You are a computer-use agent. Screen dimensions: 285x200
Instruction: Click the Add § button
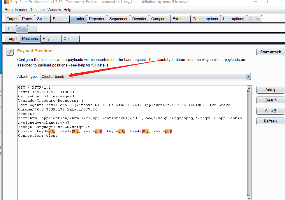270,90
